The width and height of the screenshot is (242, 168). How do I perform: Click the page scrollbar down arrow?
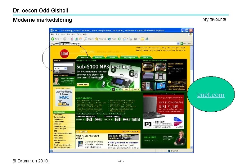[191, 147]
